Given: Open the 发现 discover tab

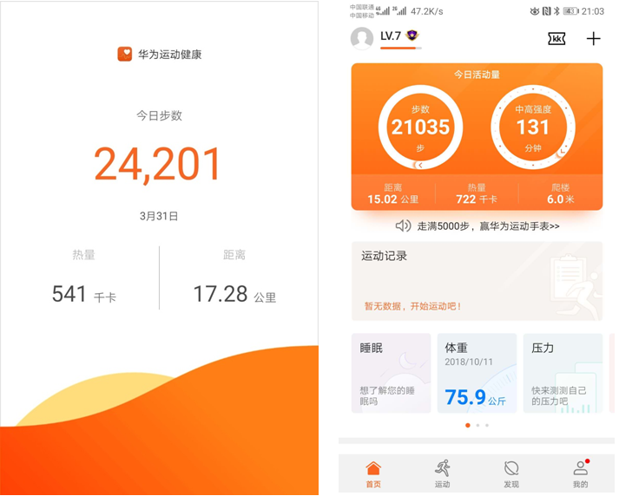Looking at the screenshot, I should [x=511, y=474].
